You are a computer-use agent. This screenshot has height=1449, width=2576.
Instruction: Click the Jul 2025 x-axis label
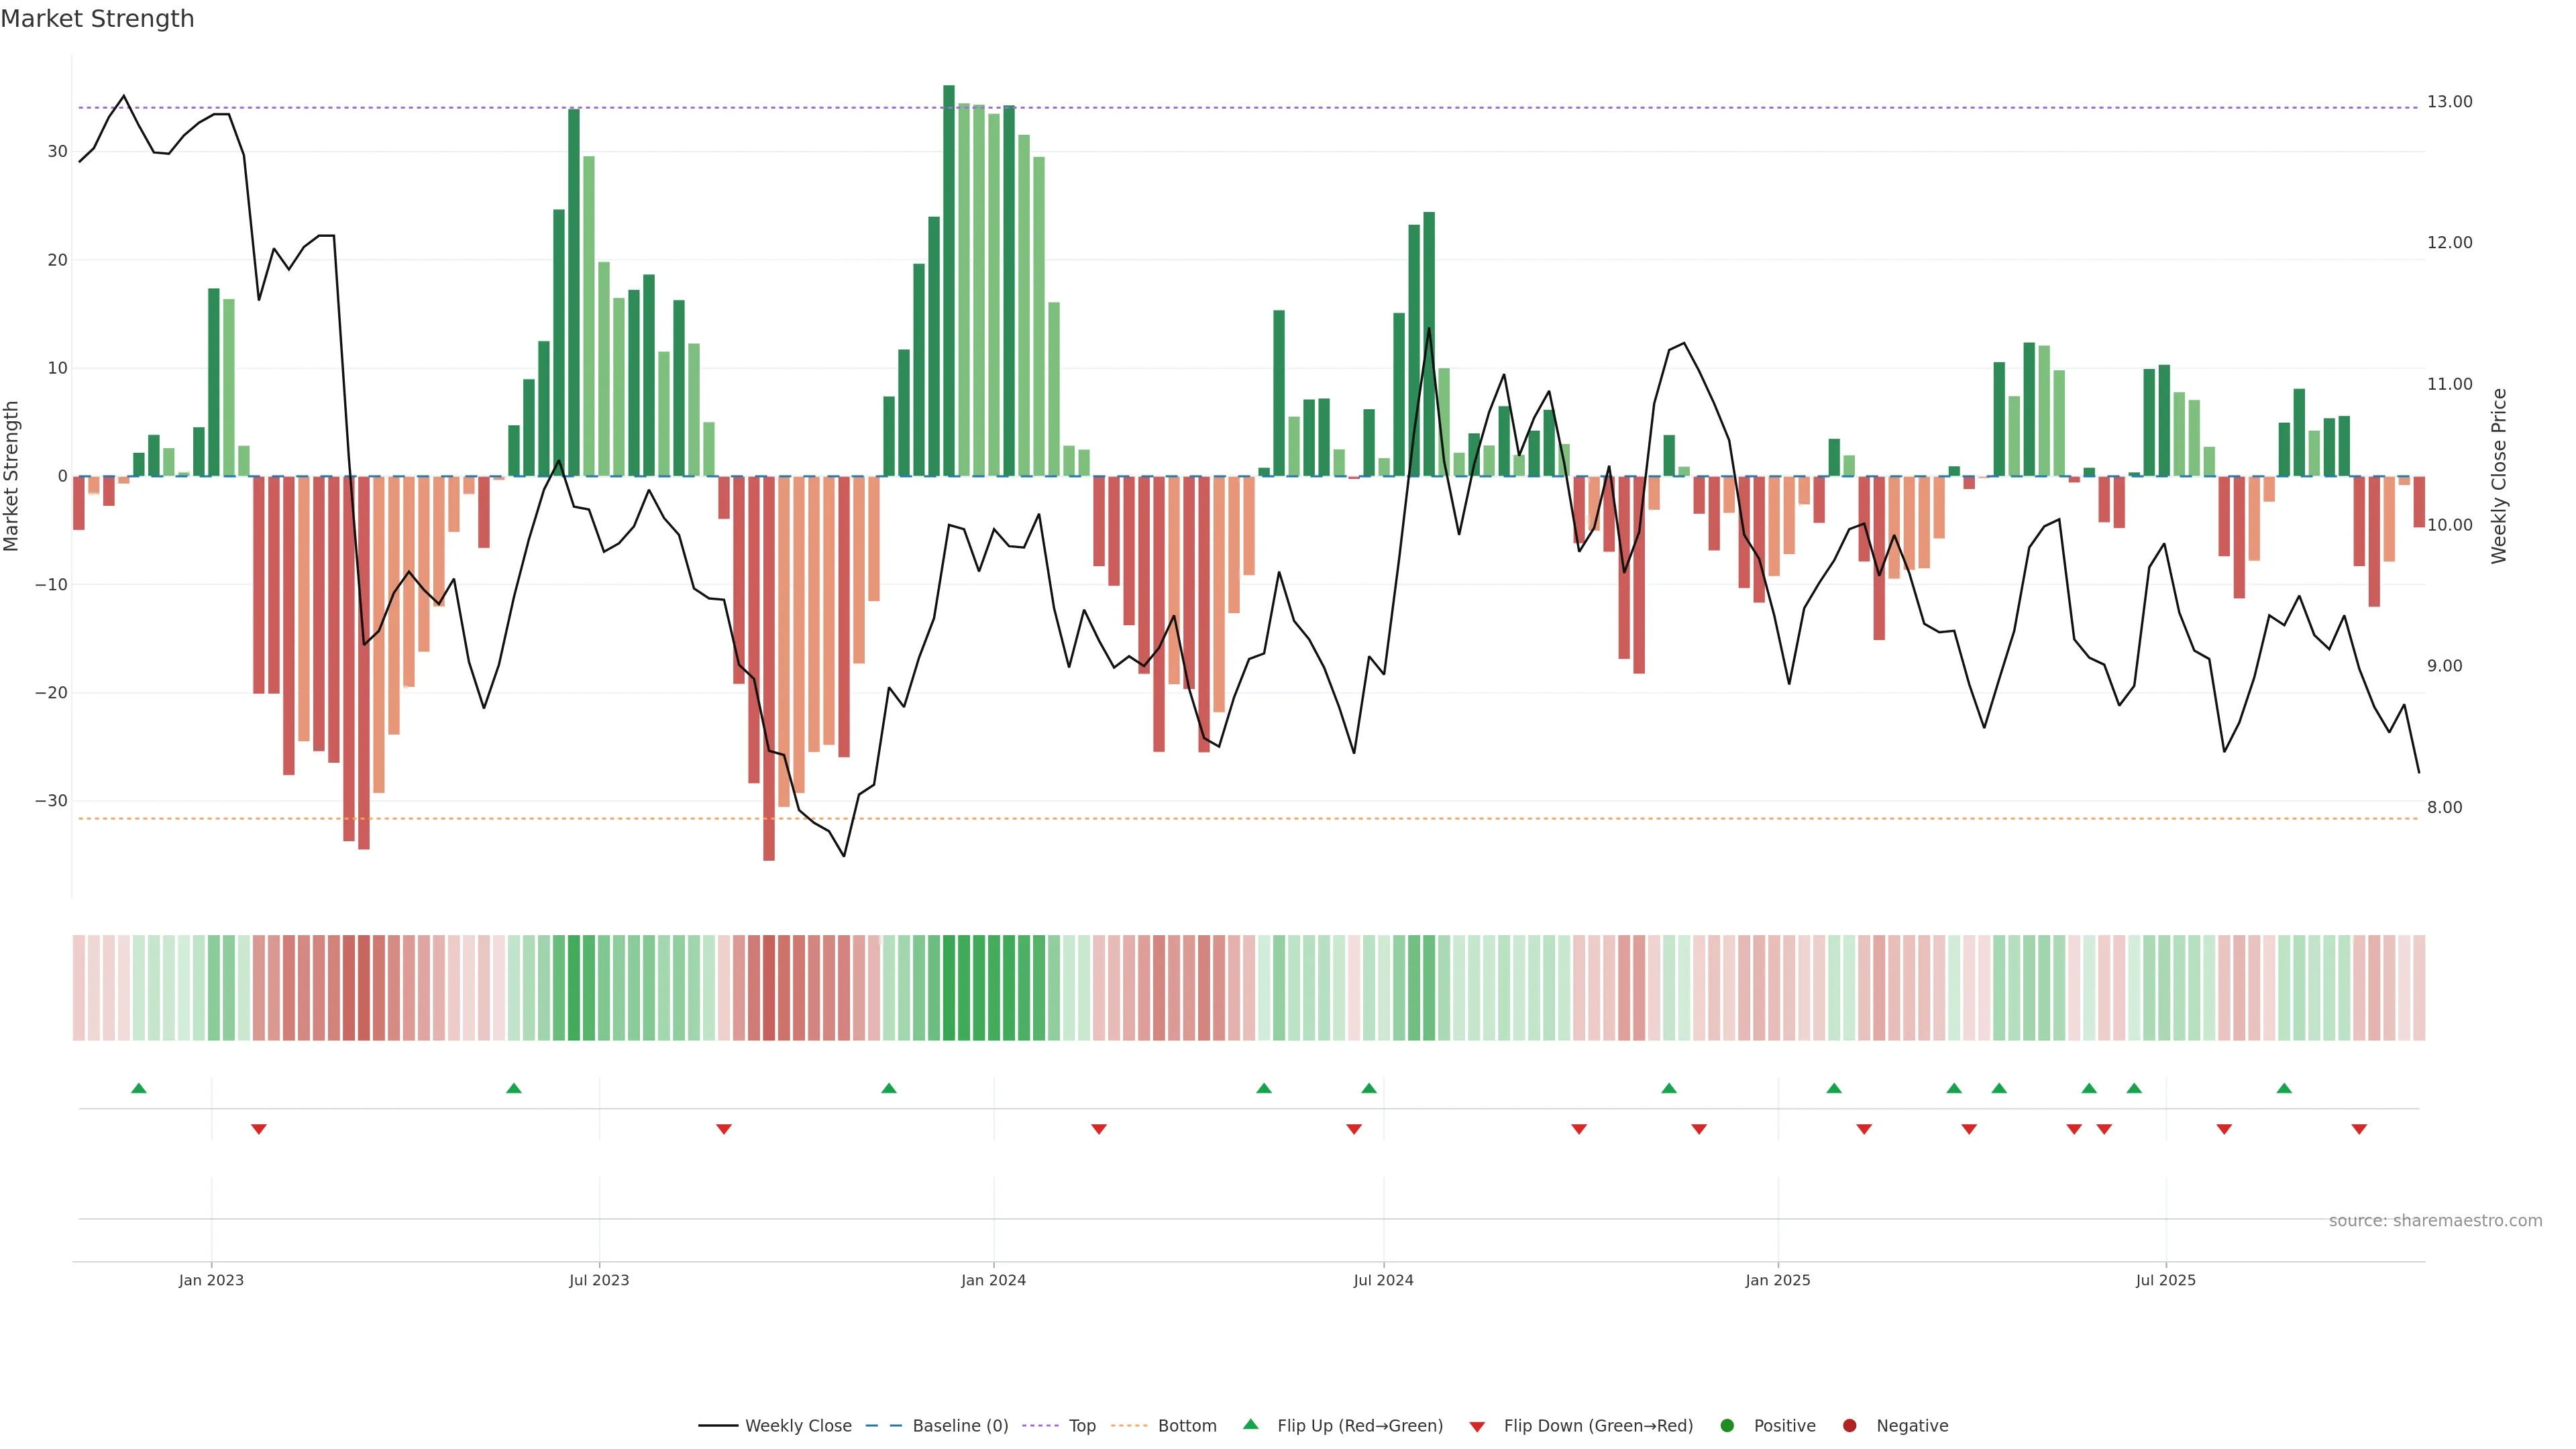(2165, 1280)
